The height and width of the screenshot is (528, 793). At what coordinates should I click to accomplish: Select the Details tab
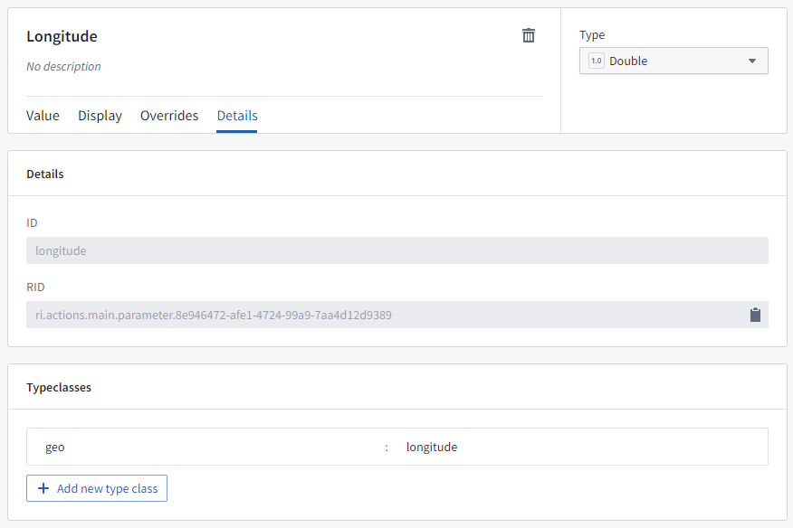coord(237,116)
